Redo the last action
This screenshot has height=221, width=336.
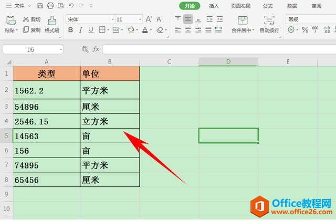(x=81, y=6)
